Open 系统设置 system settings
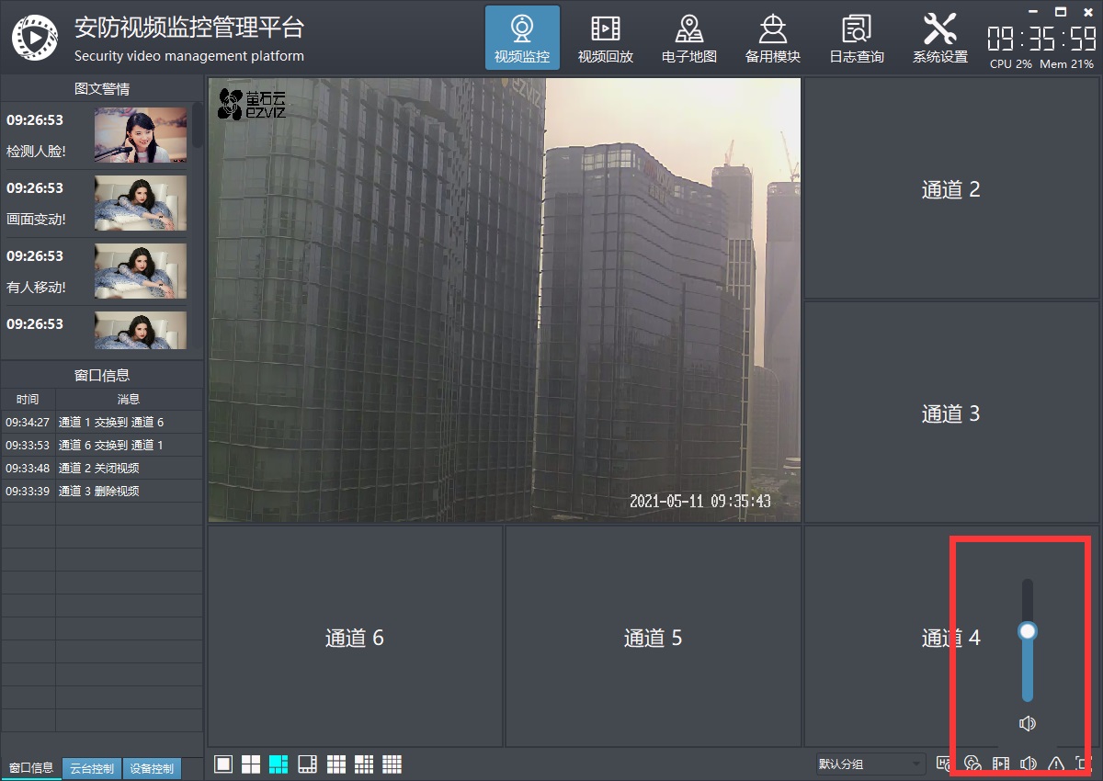1103x781 pixels. [939, 39]
